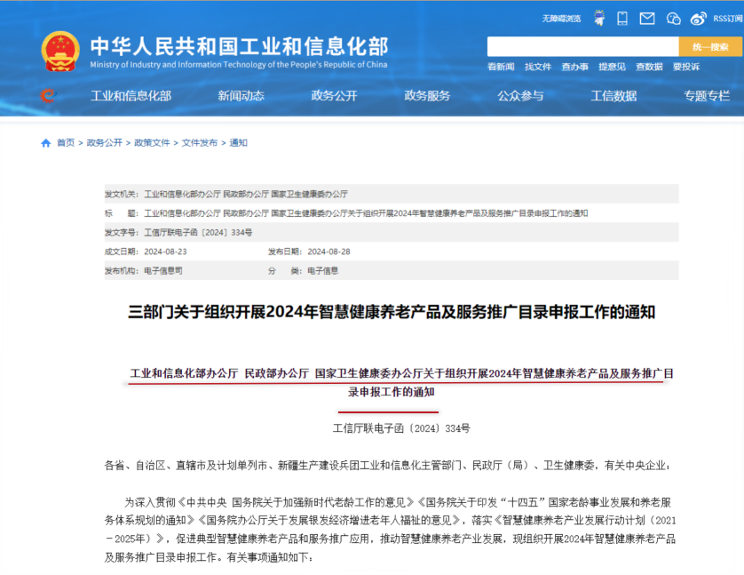Image resolution: width=744 pixels, height=575 pixels.
Task: Open the 专题专栏 navigation item
Action: tap(707, 96)
